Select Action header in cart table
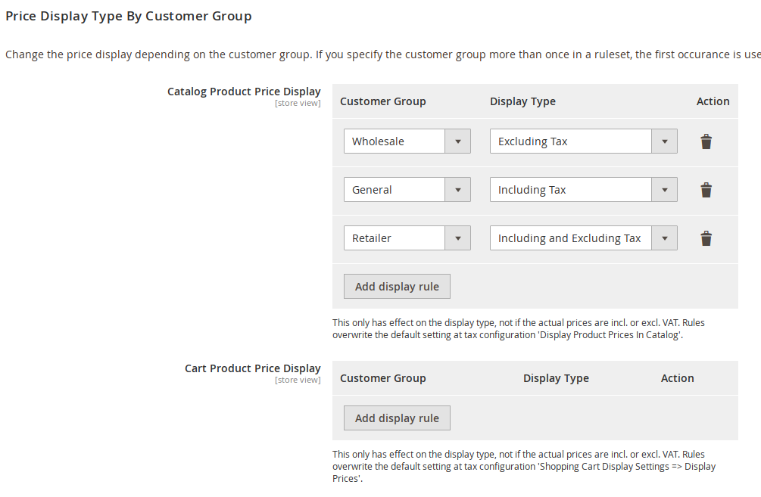761x497 pixels. [x=677, y=378]
